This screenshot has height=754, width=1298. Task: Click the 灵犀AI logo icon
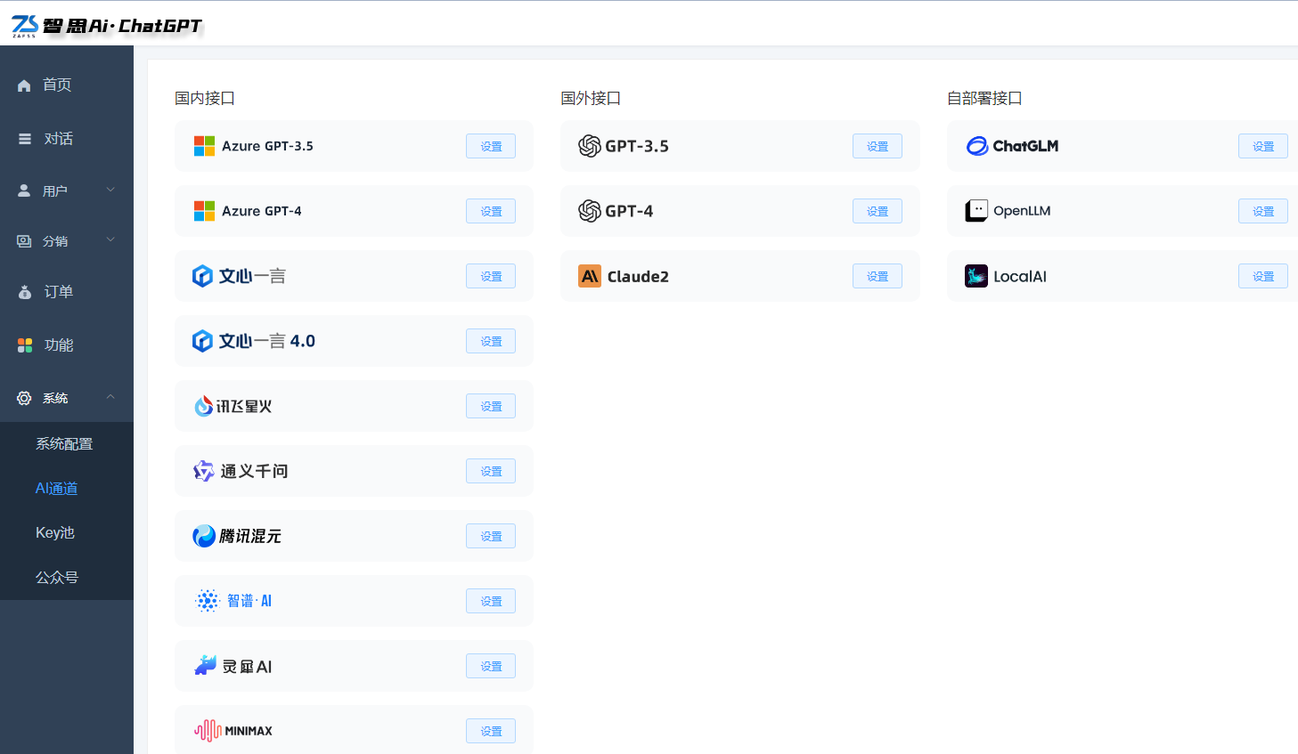pos(206,665)
